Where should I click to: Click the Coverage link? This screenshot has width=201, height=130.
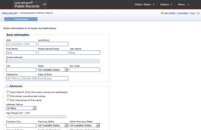click(x=183, y=13)
